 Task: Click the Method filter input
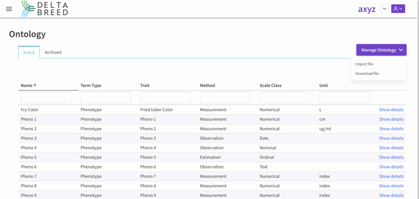(x=225, y=97)
